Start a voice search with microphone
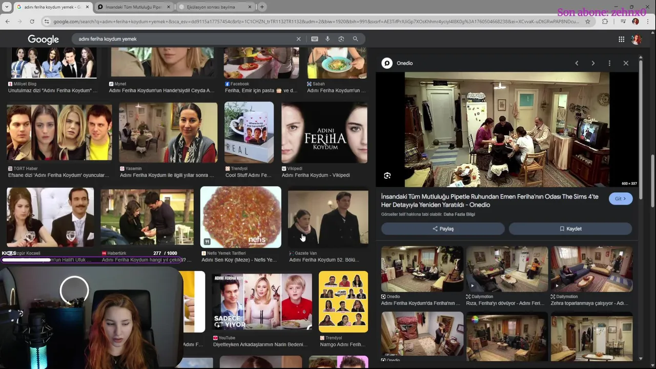Screen dimensions: 656x369 tap(327, 39)
